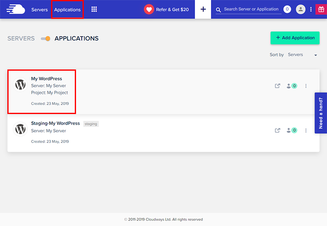
Task: Open the notifications counter badge
Action: coord(287,9)
